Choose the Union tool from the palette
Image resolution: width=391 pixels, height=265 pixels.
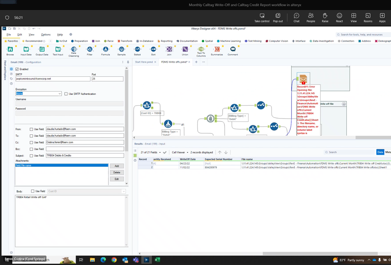coord(185,50)
